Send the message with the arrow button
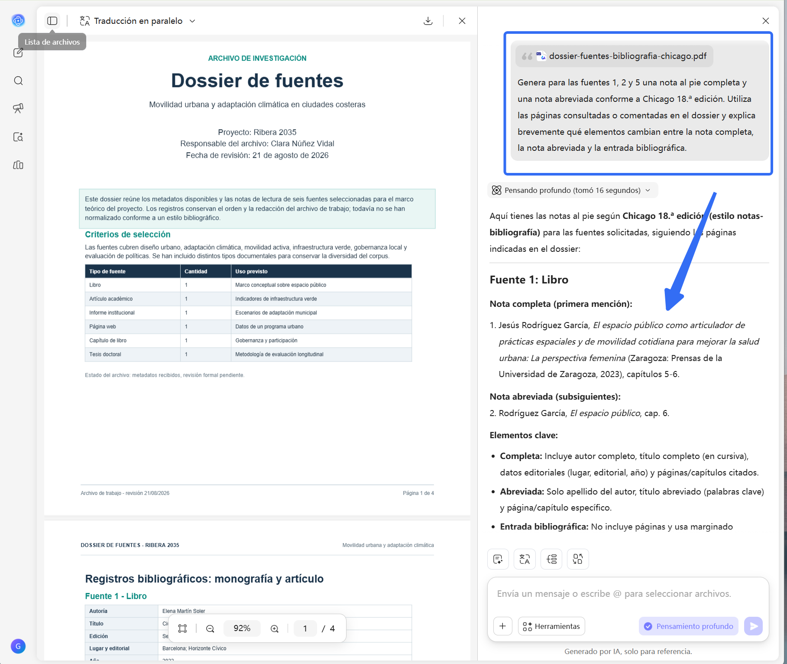This screenshot has width=787, height=664. pos(754,626)
